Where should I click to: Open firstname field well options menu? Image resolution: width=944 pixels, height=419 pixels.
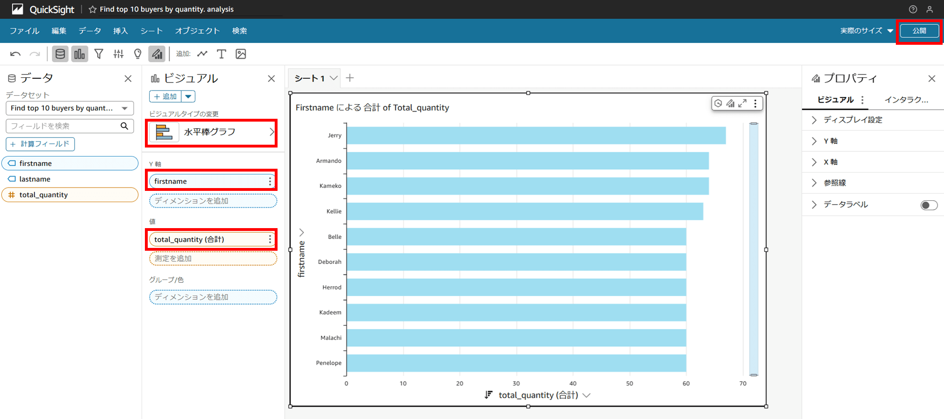click(270, 181)
